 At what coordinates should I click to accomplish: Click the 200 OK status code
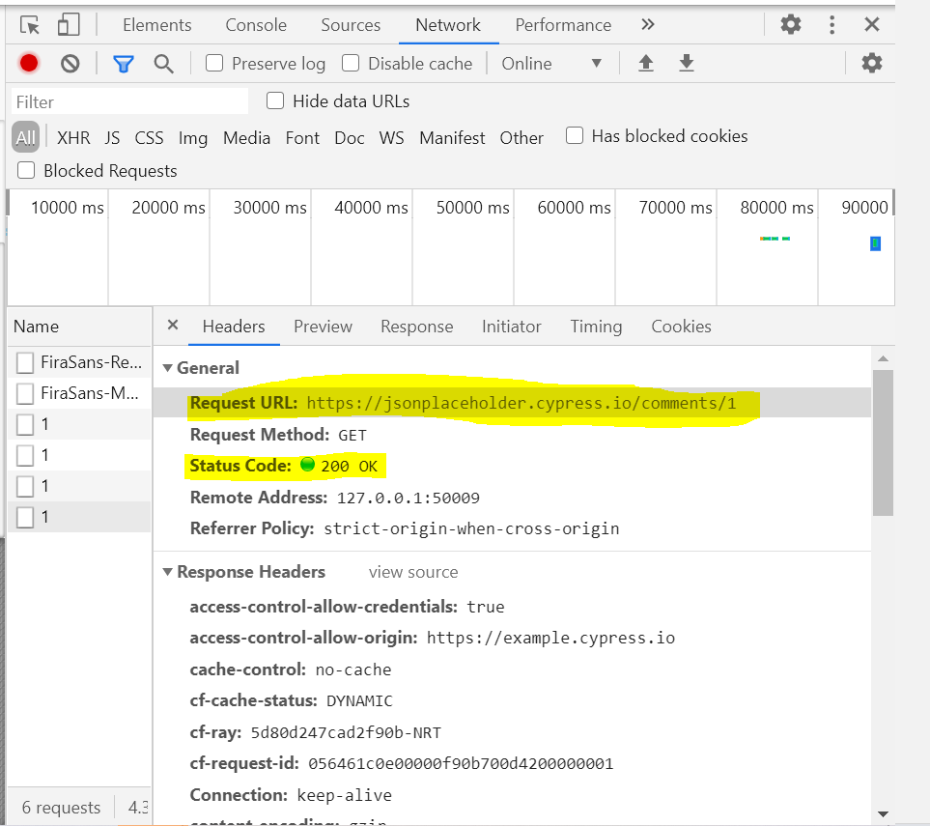coord(349,467)
